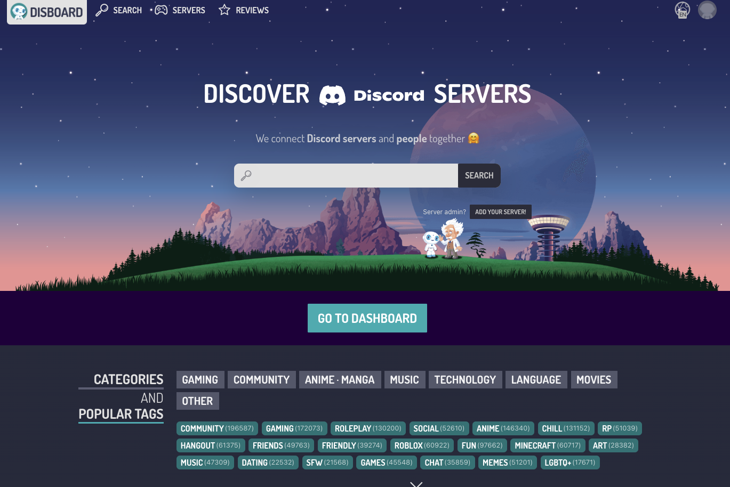Open the FUN (97662) tag
The image size is (730, 487).
(x=482, y=445)
